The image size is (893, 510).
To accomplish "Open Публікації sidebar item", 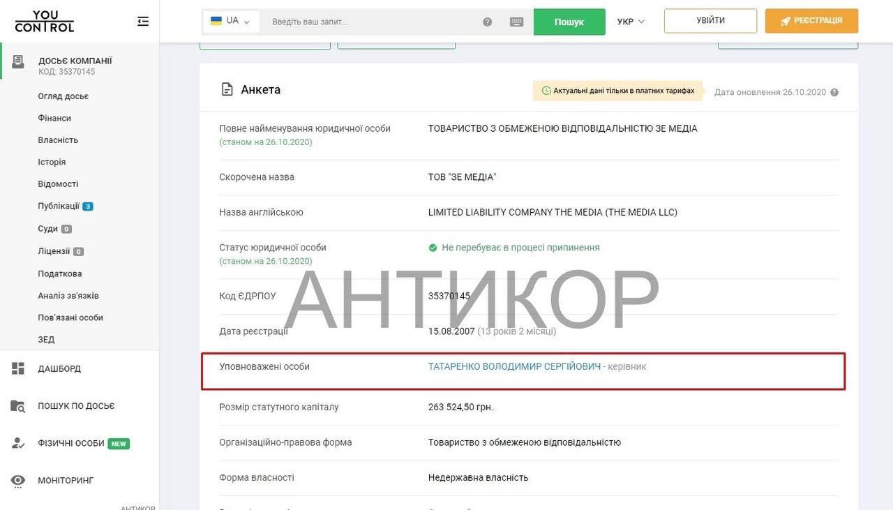I will tap(59, 206).
